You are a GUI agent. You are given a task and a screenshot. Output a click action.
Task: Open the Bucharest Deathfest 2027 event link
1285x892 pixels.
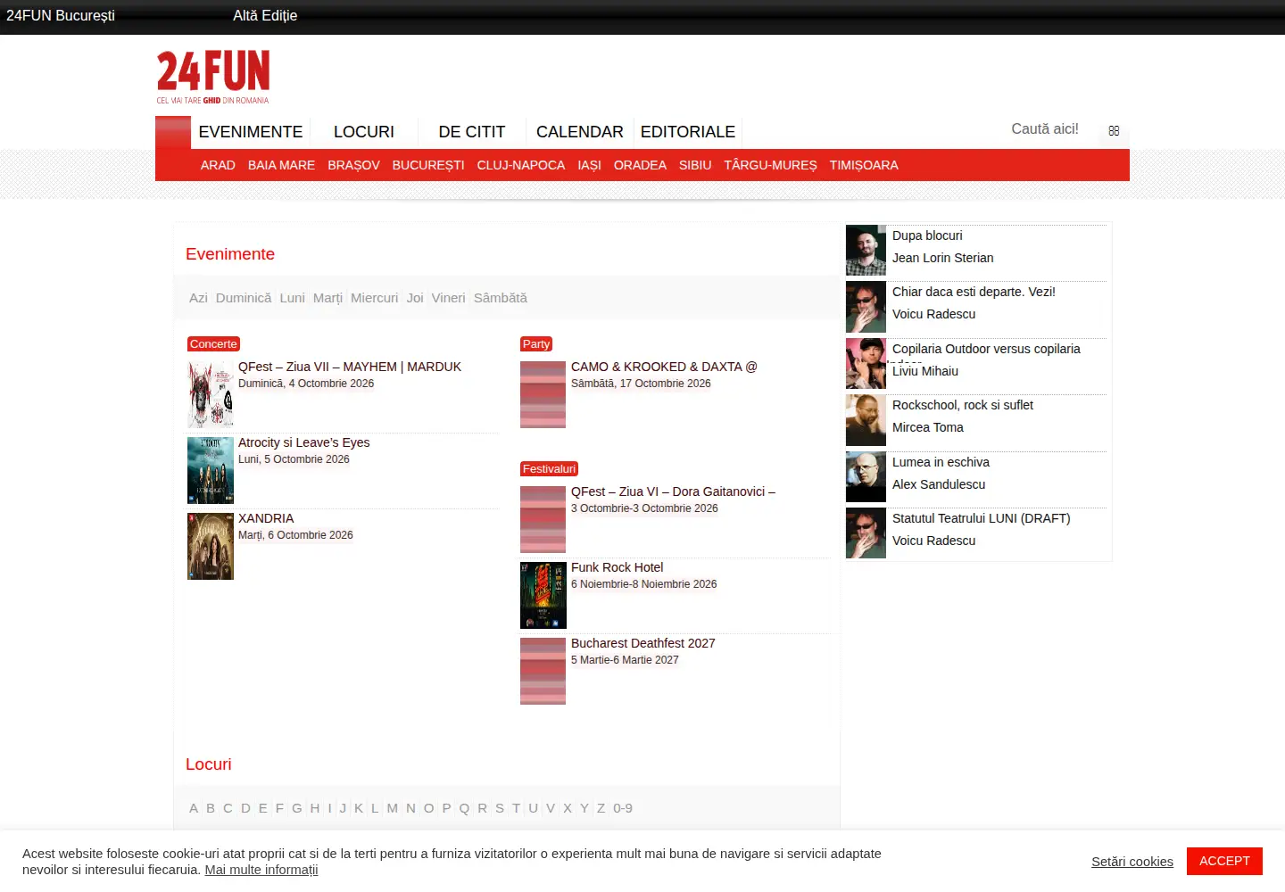point(643,643)
